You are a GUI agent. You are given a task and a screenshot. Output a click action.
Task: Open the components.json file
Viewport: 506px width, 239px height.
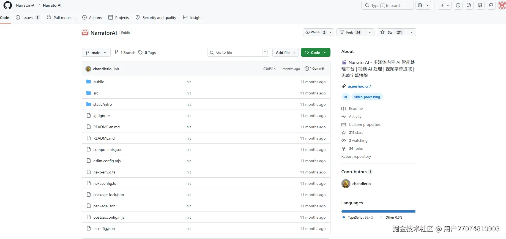108,150
